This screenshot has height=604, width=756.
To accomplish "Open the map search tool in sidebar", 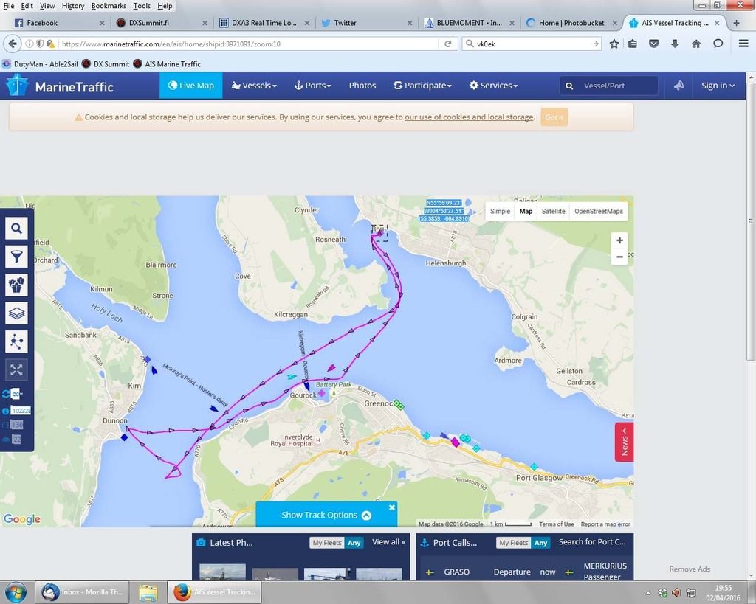I will coord(16,229).
